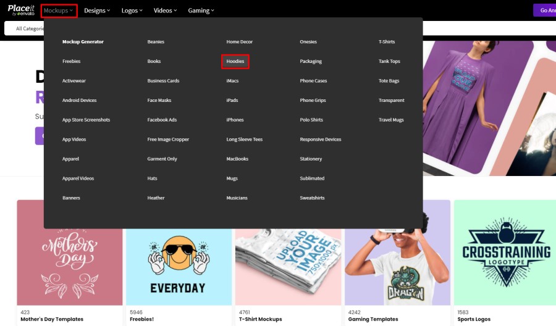Open Free Image Cropper link
The height and width of the screenshot is (326, 556).
[168, 140]
